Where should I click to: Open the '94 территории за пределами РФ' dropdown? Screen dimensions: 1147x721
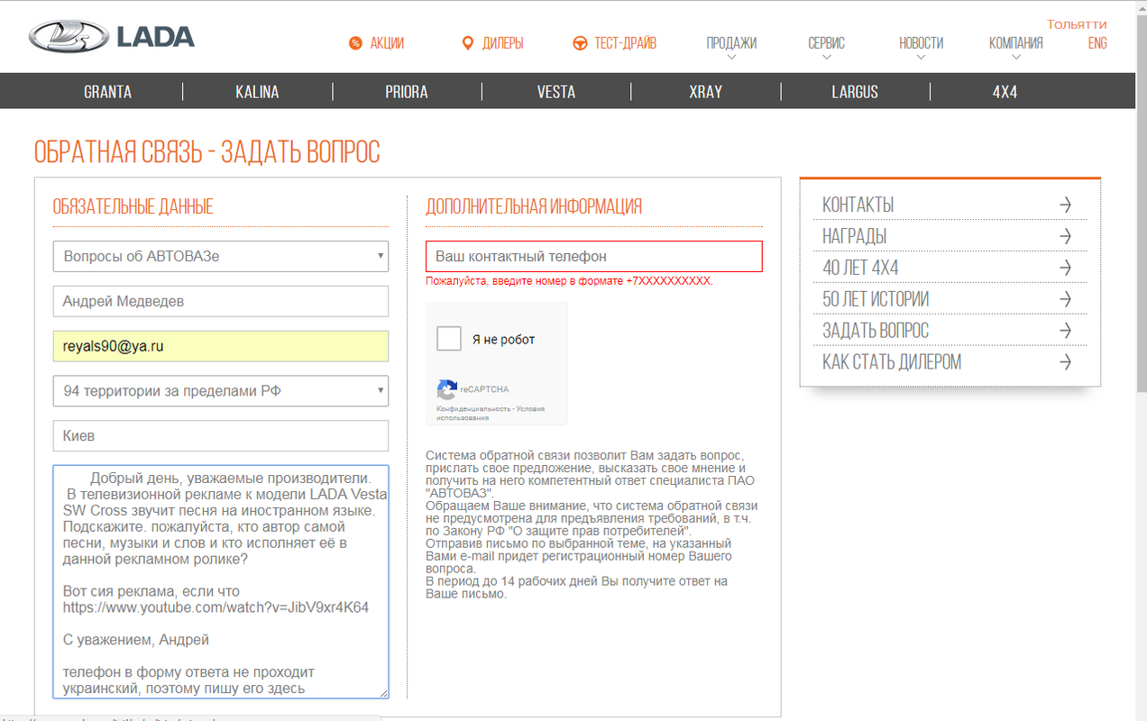point(221,391)
